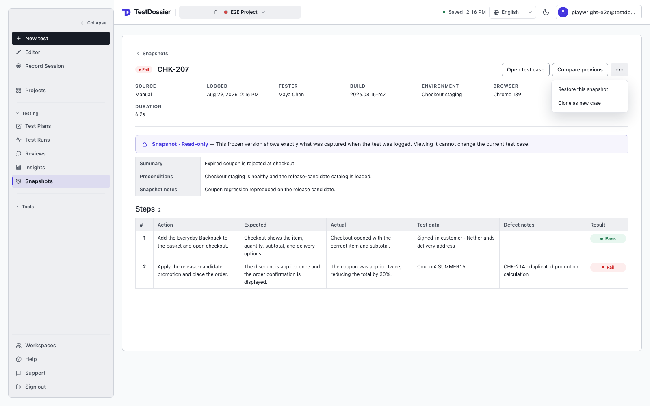Click the Pass result badge in step 1
The image size is (650, 406).
[608, 239]
